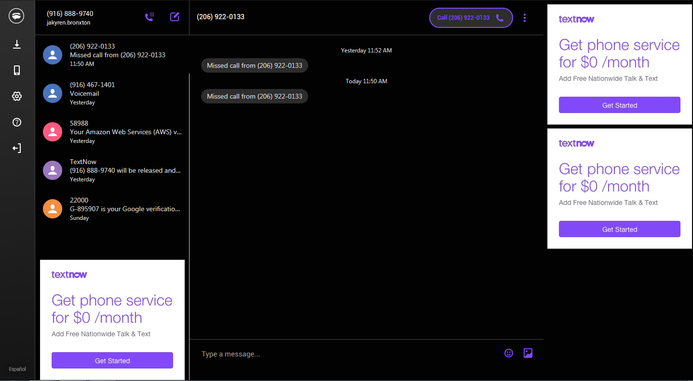Select the mobile phone icon in sidebar
This screenshot has height=381, width=693.
point(16,70)
